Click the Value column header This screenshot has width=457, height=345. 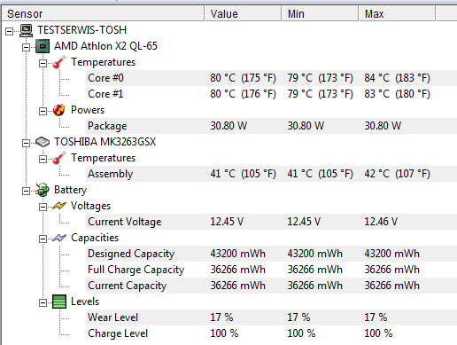tap(243, 14)
